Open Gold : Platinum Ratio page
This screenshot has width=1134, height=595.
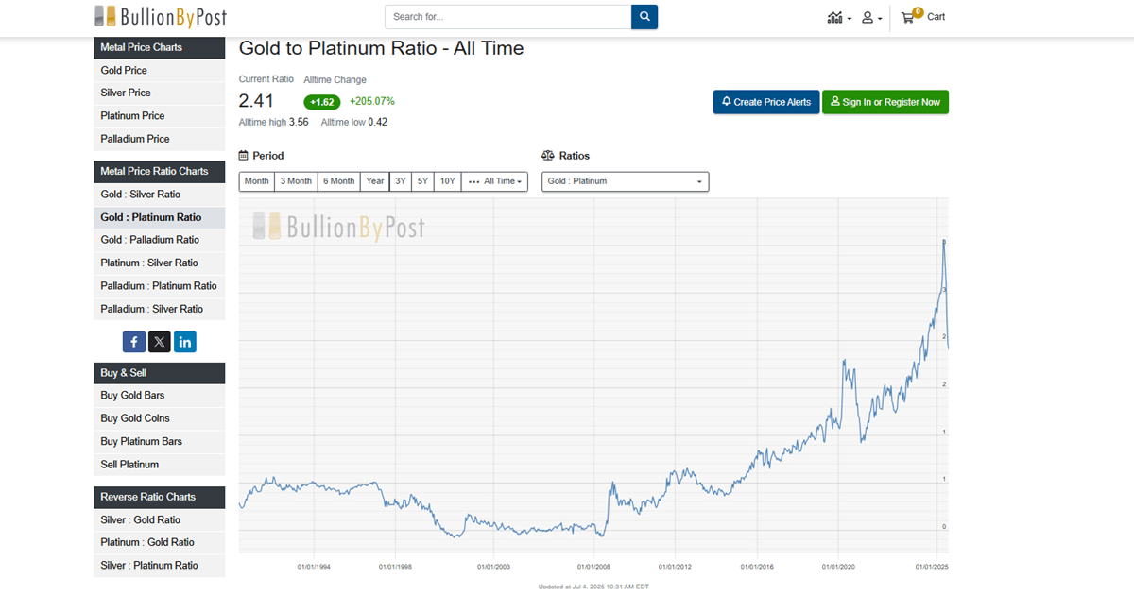(160, 217)
